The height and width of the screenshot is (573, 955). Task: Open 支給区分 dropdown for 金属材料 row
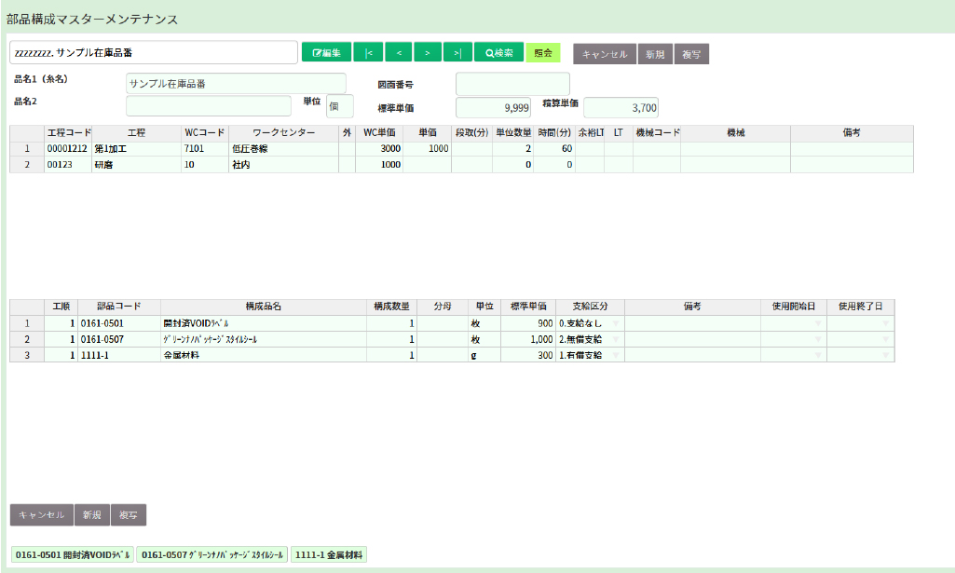click(x=615, y=355)
